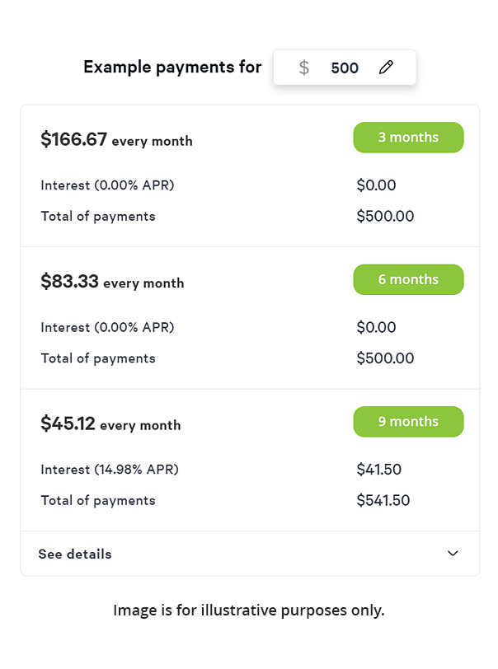Click $500.00 total in 3-month plan
The width and height of the screenshot is (498, 669).
click(385, 216)
